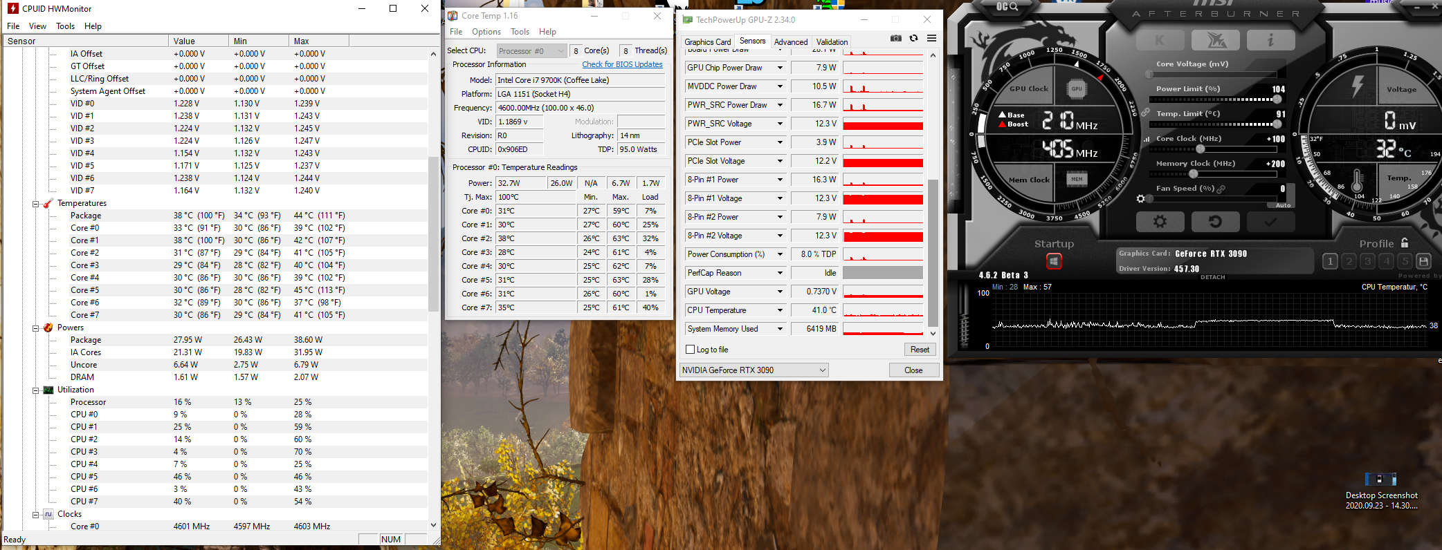Image resolution: width=1442 pixels, height=550 pixels.
Task: Toggle link between Power and Temp limits
Action: coord(1145,113)
